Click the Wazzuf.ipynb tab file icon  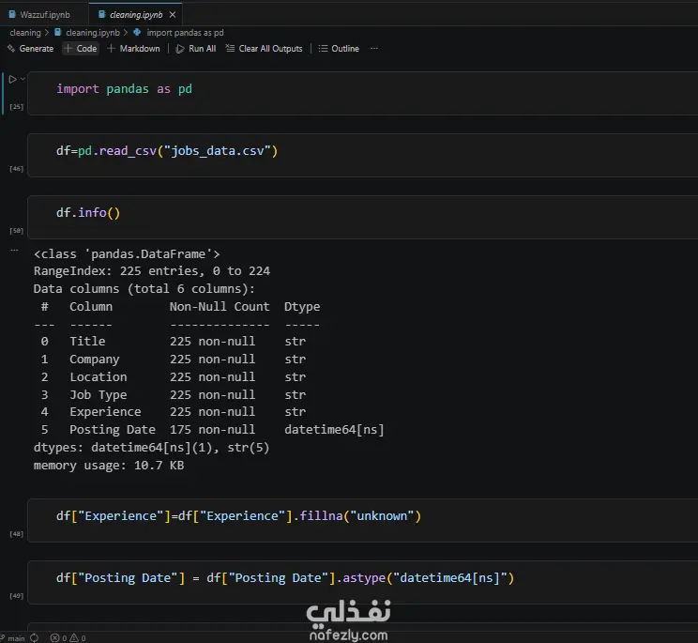12,15
